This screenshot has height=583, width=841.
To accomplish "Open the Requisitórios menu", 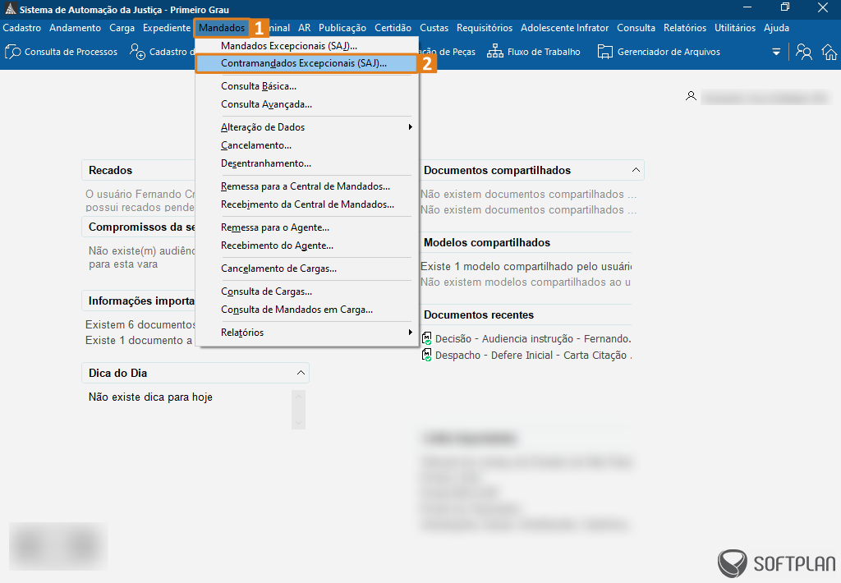I will [x=485, y=28].
